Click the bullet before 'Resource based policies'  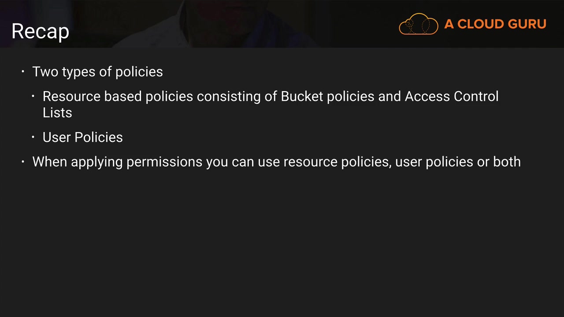coord(33,96)
